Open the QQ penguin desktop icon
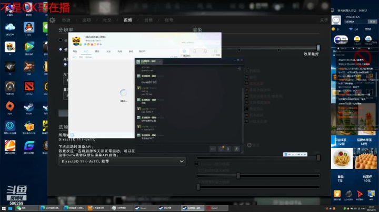 29,27
